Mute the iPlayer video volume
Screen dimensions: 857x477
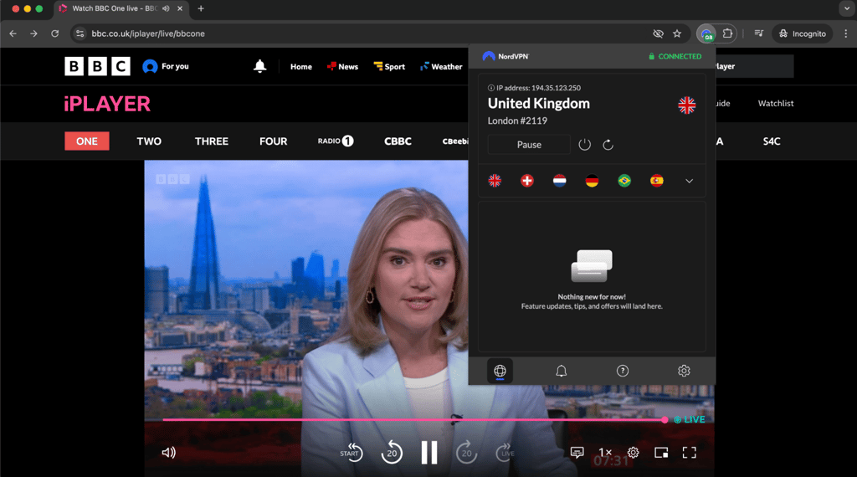pos(168,453)
